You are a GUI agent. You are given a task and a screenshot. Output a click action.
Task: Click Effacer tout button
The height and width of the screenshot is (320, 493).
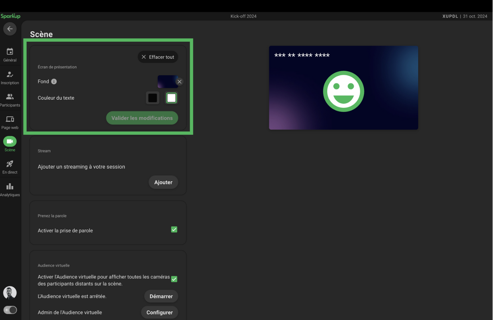(158, 57)
